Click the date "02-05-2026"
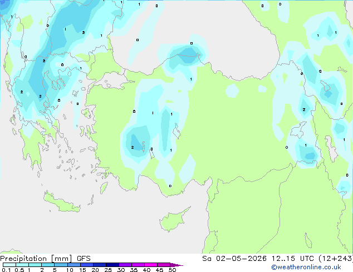Screen dimensions: 353x272 (241, 259)
